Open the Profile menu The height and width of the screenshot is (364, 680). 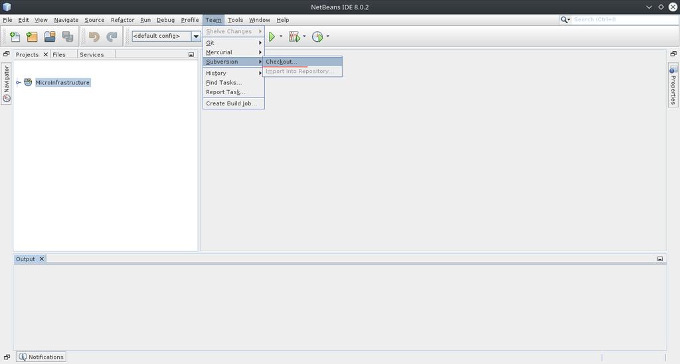pyautogui.click(x=189, y=20)
